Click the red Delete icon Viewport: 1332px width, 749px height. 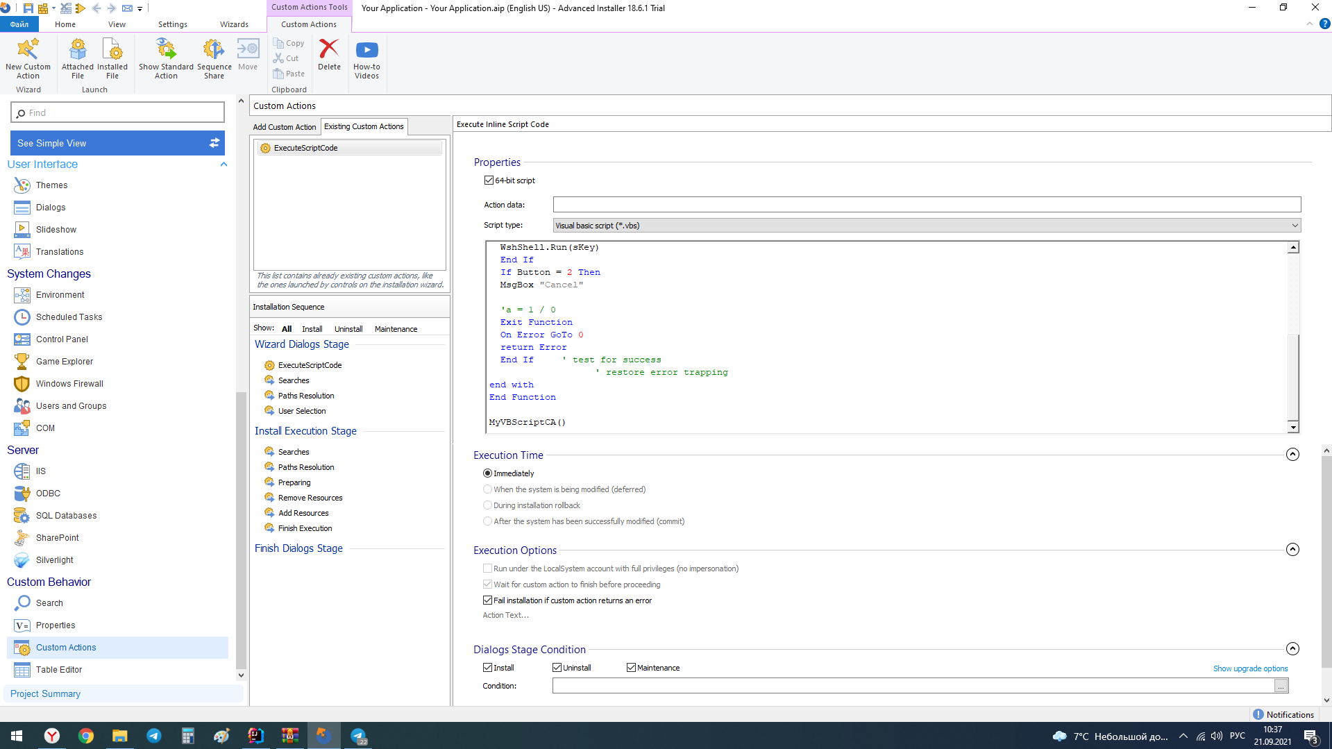[329, 49]
